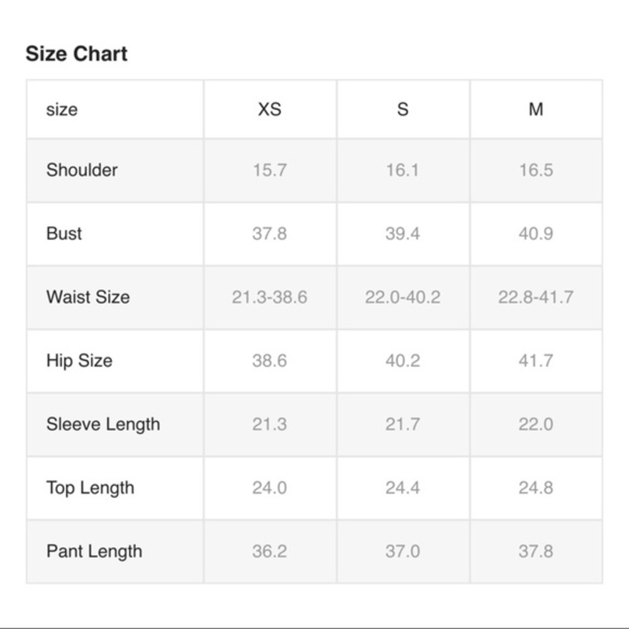
Task: Select the M column header
Action: tap(536, 109)
